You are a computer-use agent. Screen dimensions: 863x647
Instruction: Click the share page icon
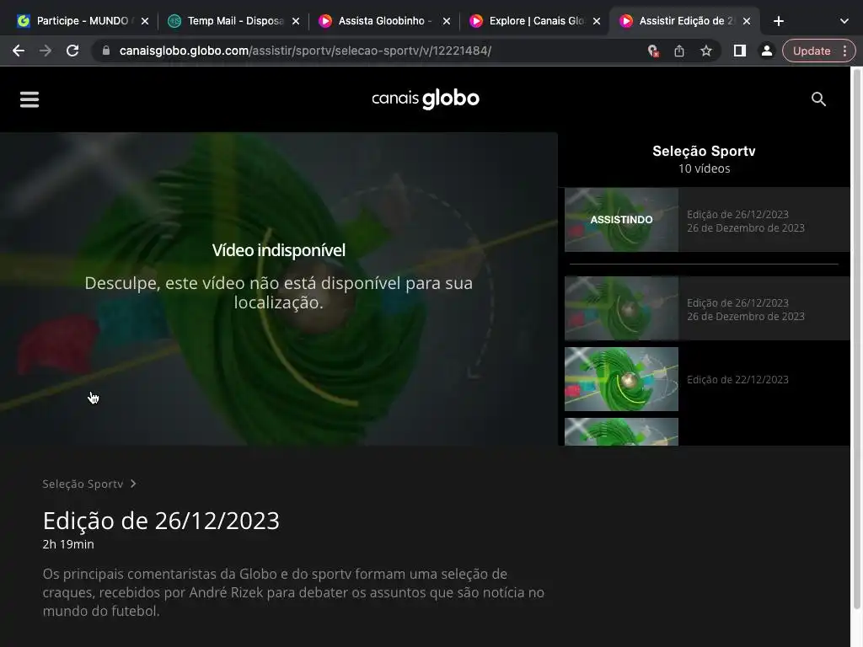679,51
